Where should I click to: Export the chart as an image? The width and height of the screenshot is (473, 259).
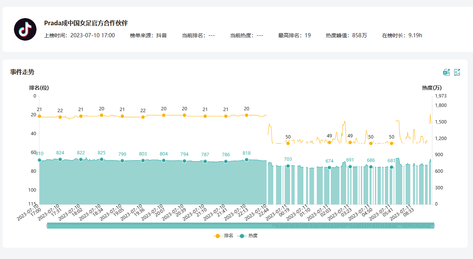coord(457,72)
